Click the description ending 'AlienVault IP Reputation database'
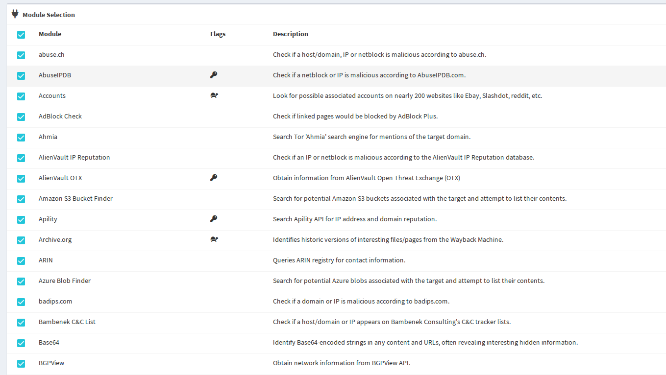 tap(404, 157)
